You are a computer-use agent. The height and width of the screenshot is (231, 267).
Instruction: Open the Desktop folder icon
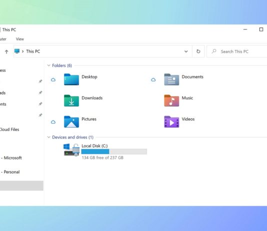[71, 79]
